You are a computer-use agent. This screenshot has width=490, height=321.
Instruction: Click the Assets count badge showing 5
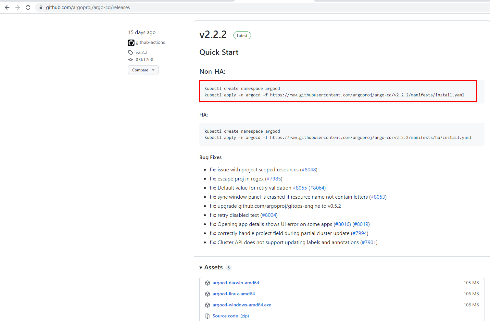tap(229, 268)
